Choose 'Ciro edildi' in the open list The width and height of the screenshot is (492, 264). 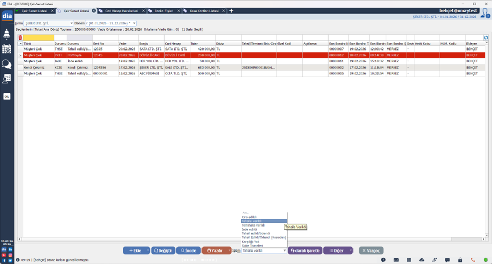249,217
